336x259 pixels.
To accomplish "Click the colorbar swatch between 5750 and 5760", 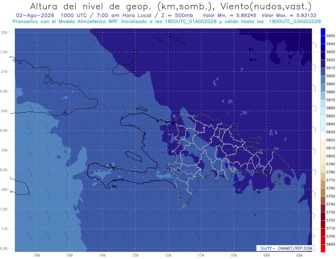I will (323, 192).
